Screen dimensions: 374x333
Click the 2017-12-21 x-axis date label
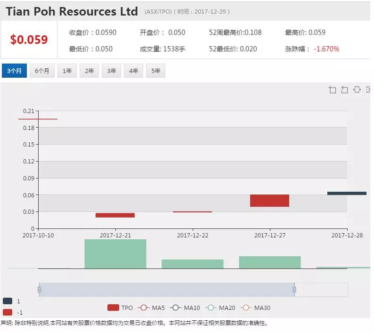[115, 235]
